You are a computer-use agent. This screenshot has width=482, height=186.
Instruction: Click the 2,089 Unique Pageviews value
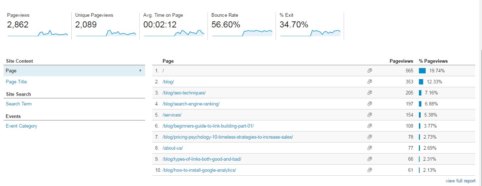[x=86, y=25]
